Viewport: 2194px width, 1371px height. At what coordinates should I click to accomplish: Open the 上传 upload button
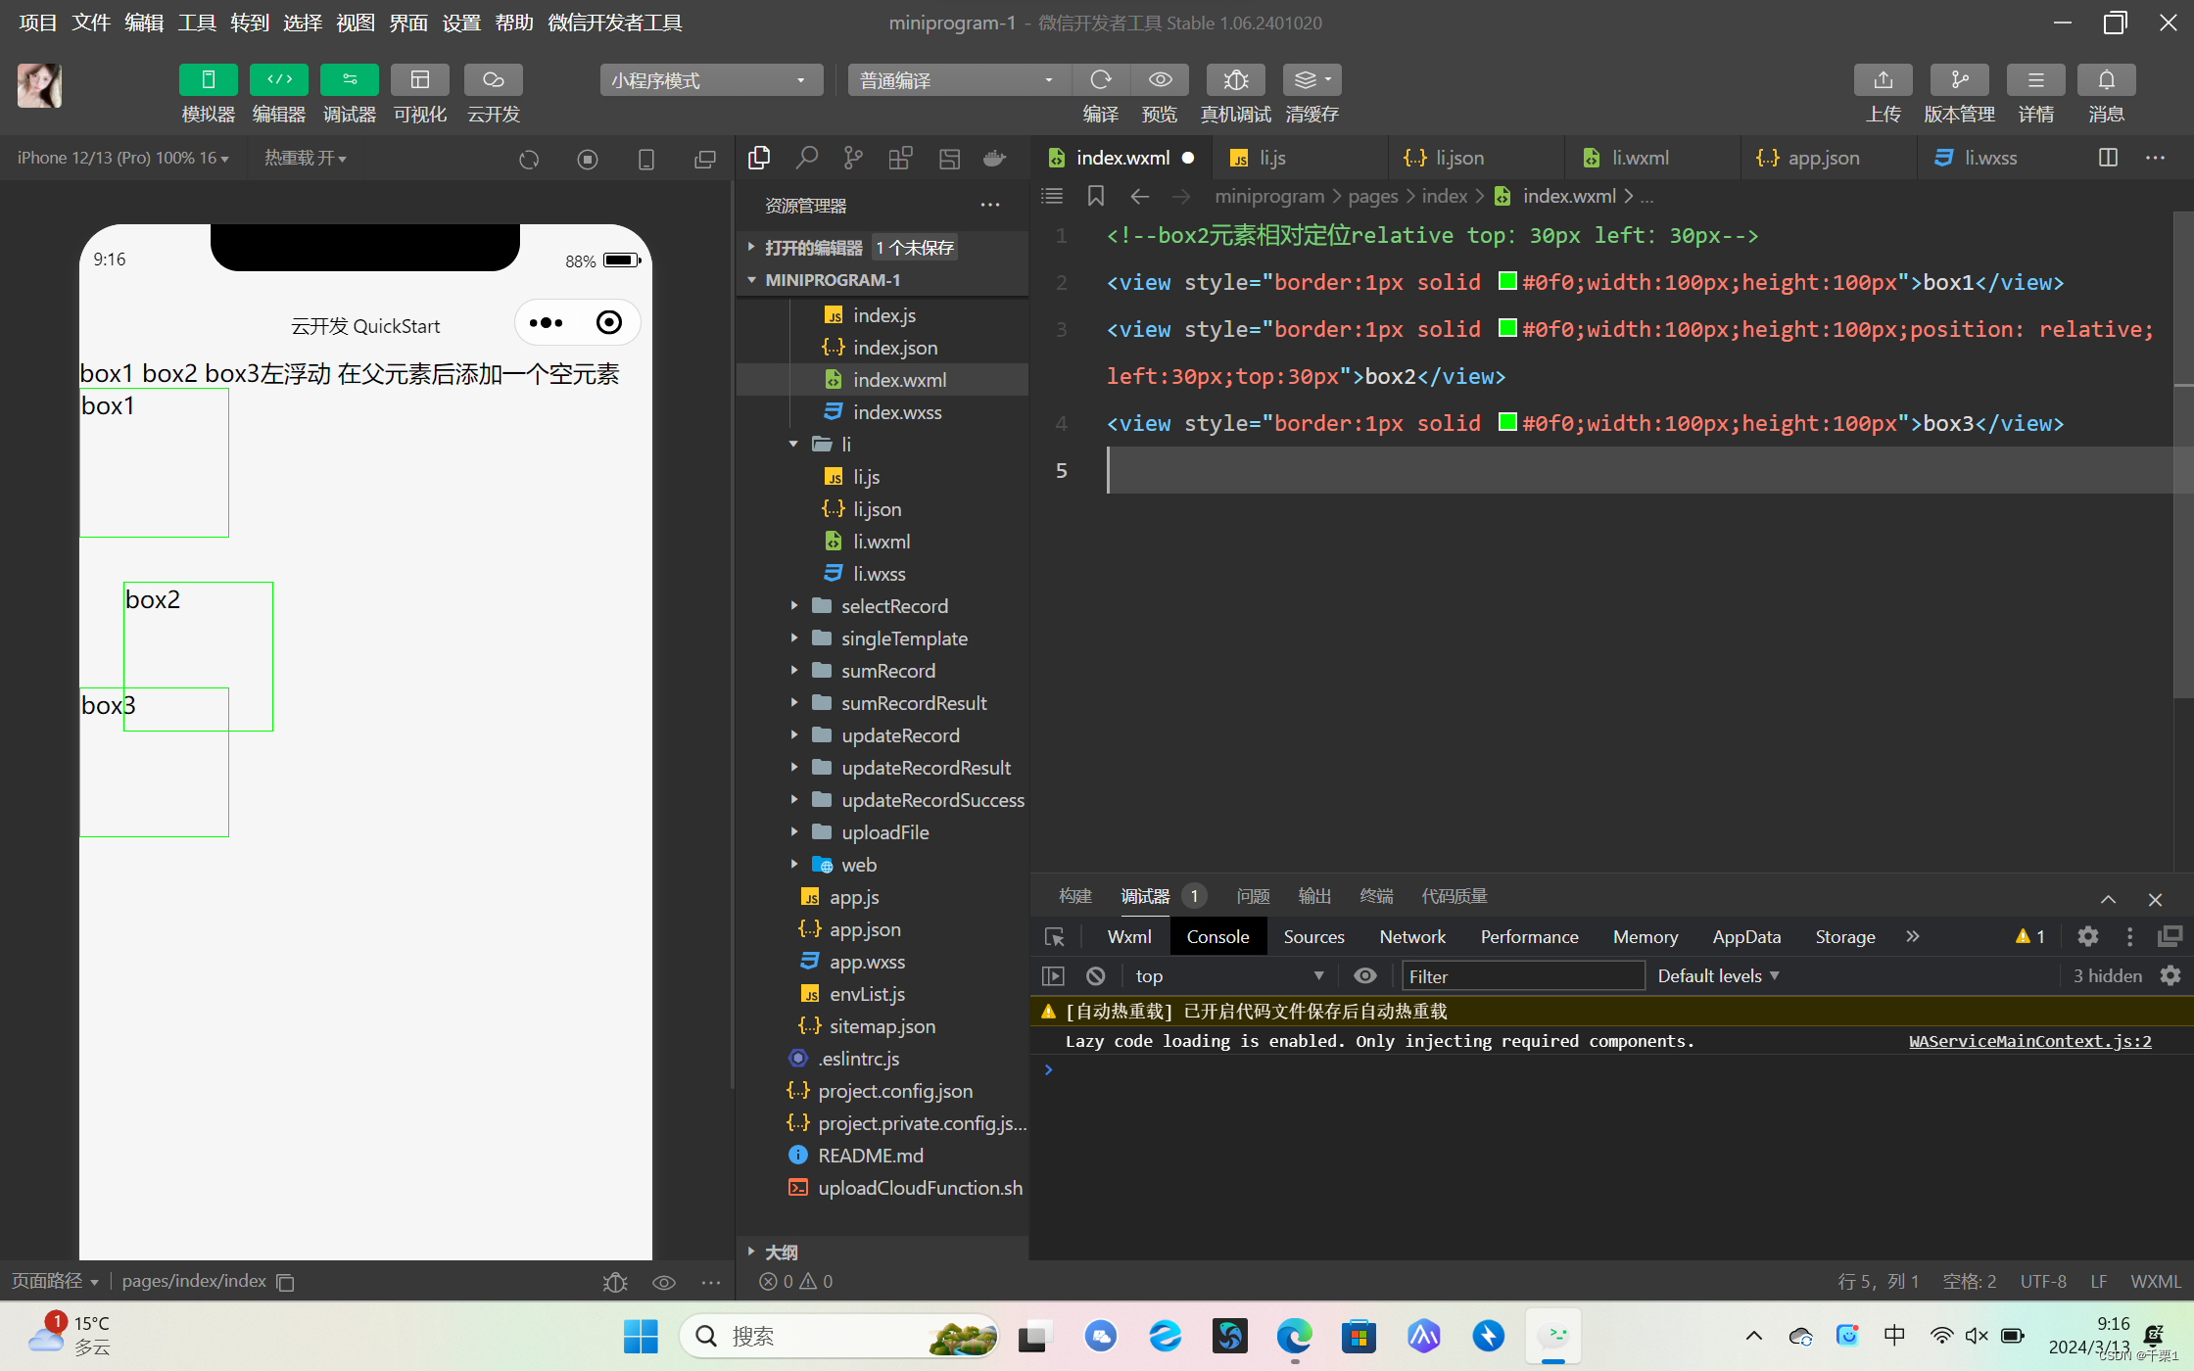(x=1882, y=79)
